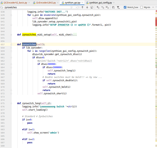The width and height of the screenshot is (157, 148).
Task: Click the selected zynswitches function name
Action: (x=29, y=44)
